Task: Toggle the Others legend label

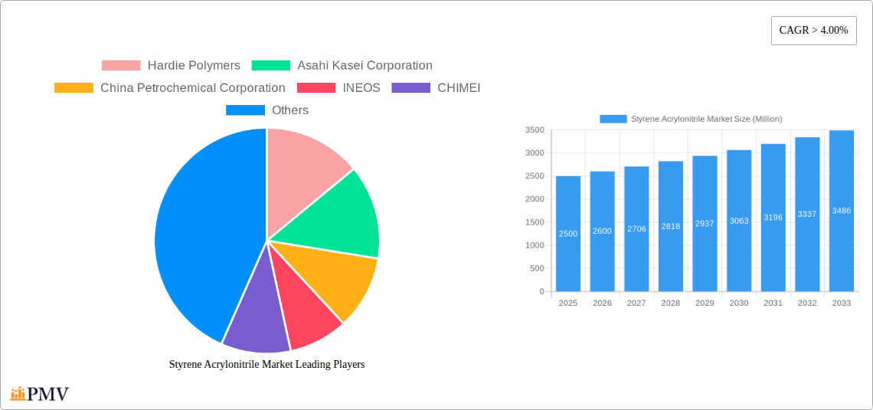Action: tap(290, 110)
